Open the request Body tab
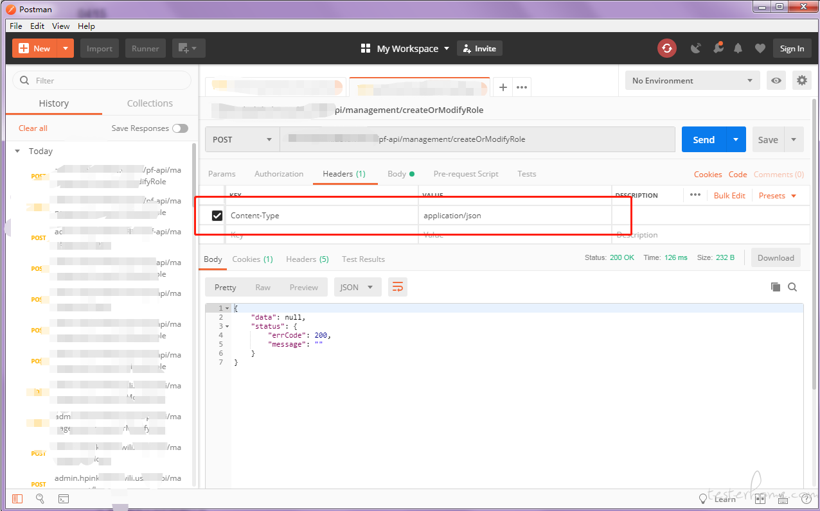Viewport: 820px width, 511px height. 401,174
